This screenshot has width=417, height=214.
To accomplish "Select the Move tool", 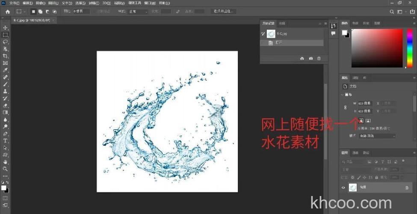I will [x=5, y=28].
